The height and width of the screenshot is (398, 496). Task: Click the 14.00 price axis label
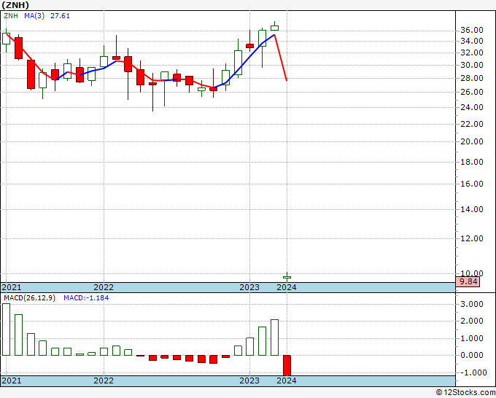point(472,209)
